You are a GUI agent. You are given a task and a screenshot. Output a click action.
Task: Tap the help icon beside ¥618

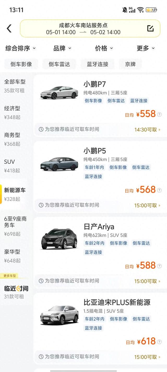[159, 342]
